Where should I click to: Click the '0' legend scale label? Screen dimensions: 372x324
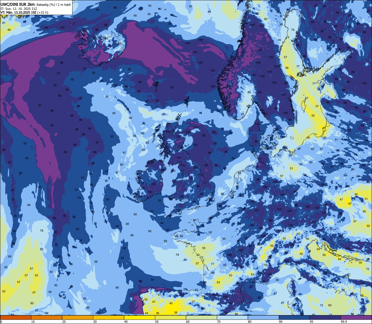[1, 322]
